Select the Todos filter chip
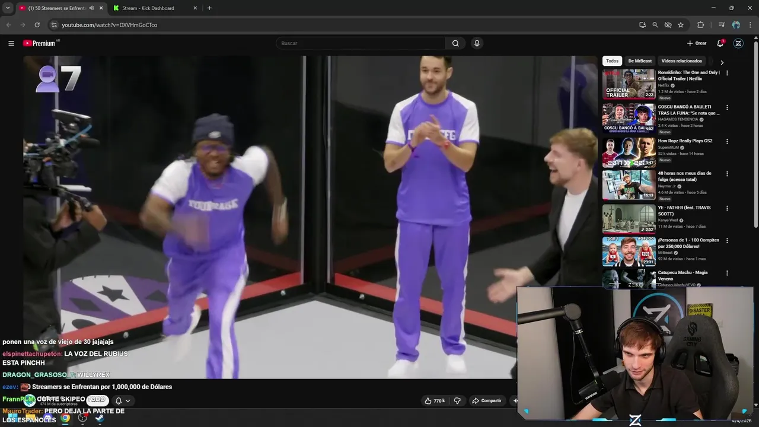759x427 pixels. coord(612,61)
